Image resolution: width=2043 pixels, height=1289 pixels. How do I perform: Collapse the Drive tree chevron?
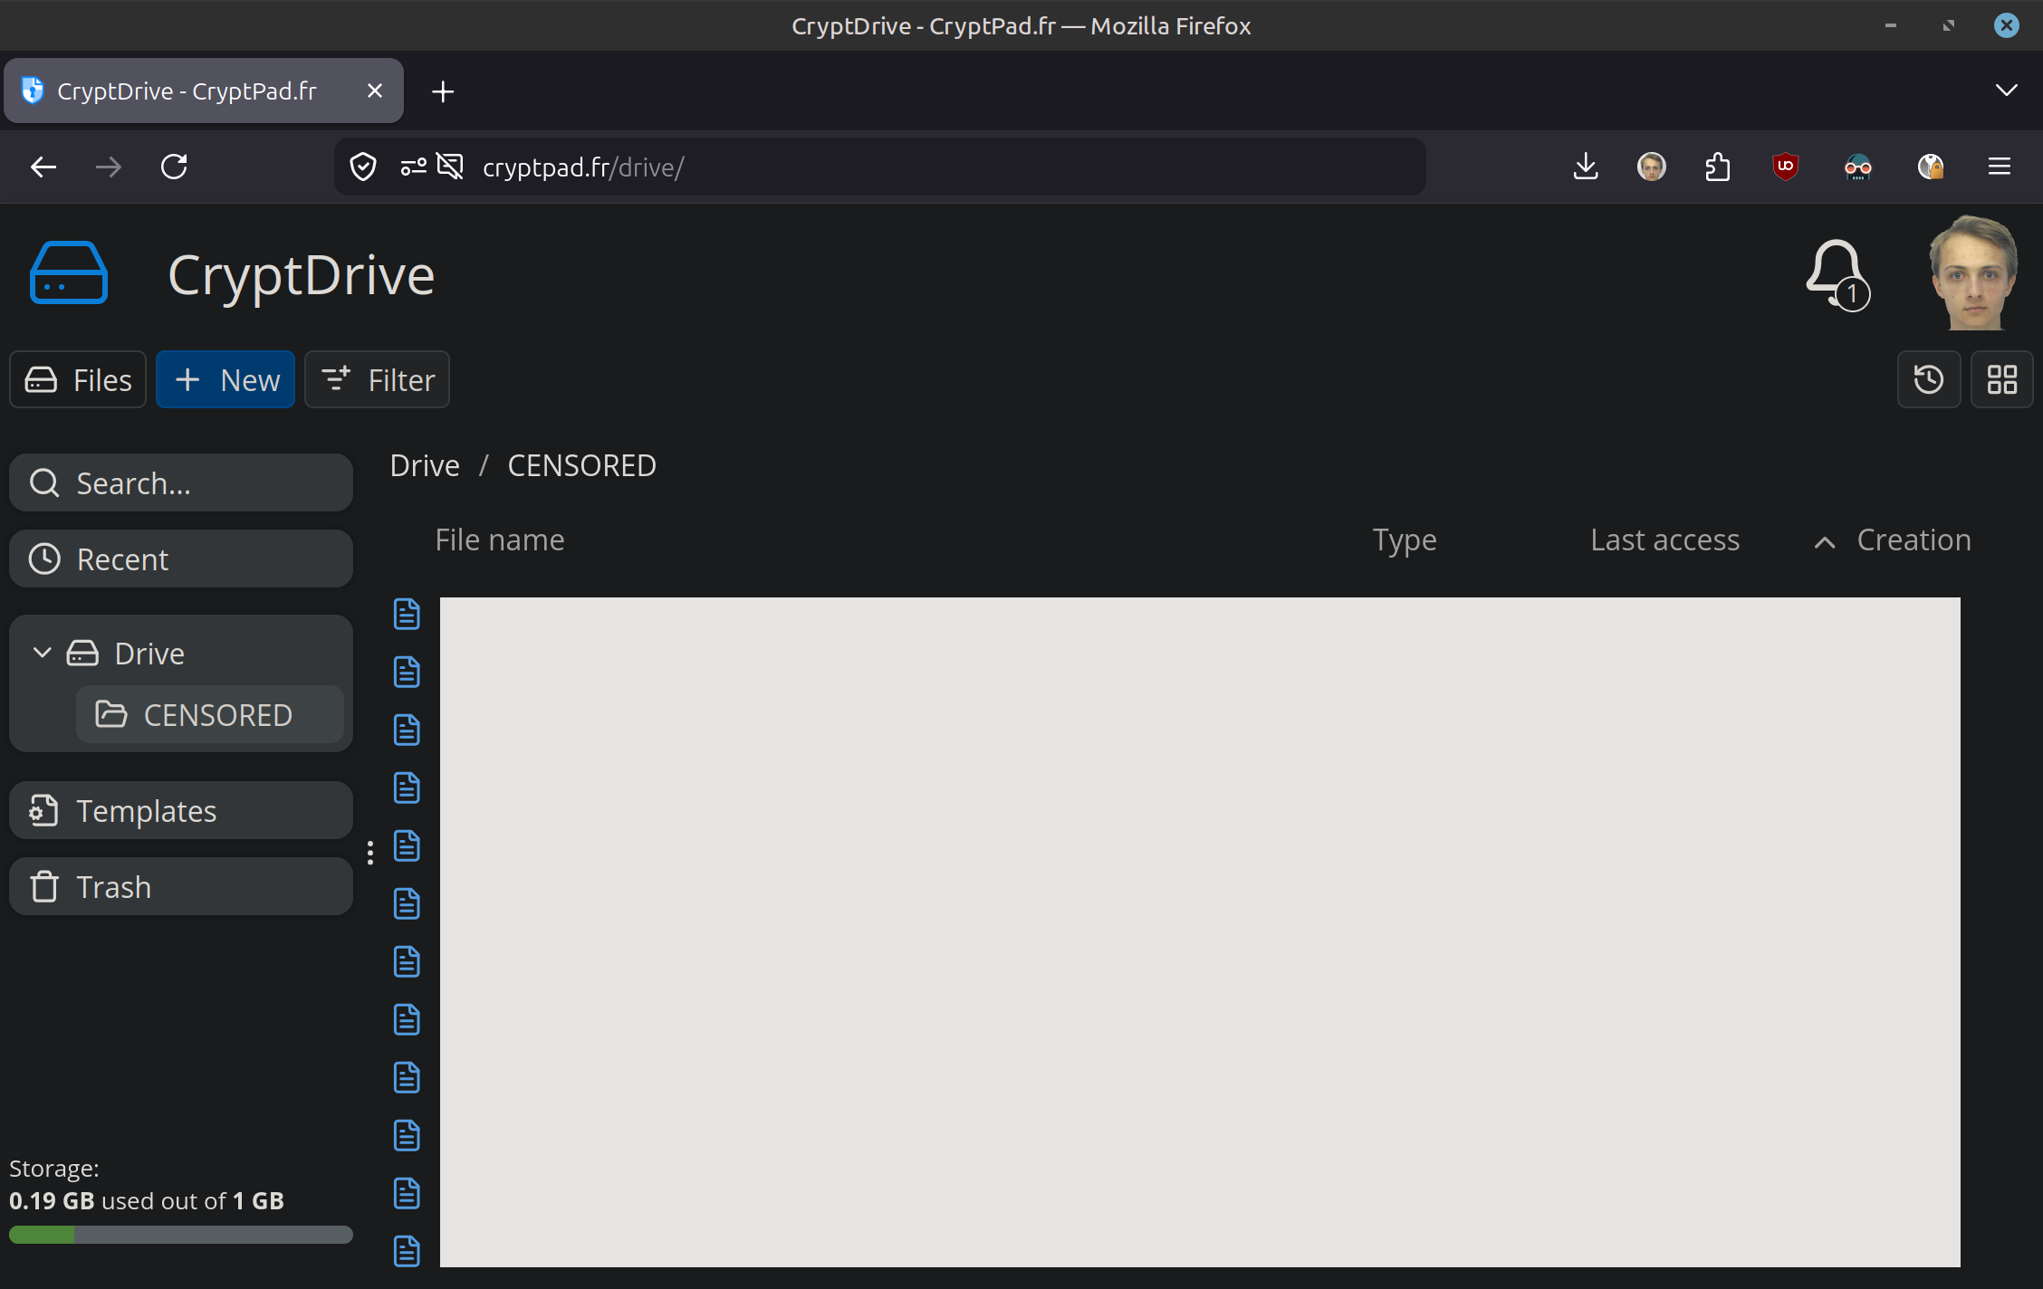tap(42, 653)
